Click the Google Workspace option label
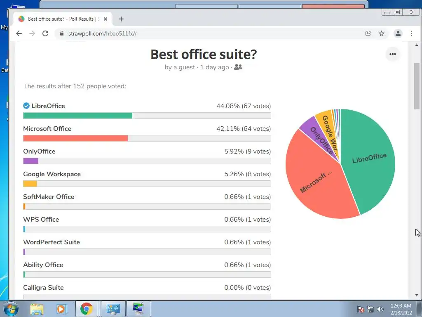 tap(52, 174)
